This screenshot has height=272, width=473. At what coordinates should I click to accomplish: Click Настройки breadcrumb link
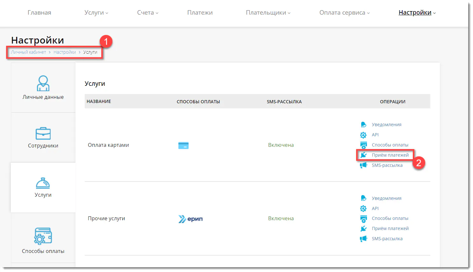tap(65, 52)
